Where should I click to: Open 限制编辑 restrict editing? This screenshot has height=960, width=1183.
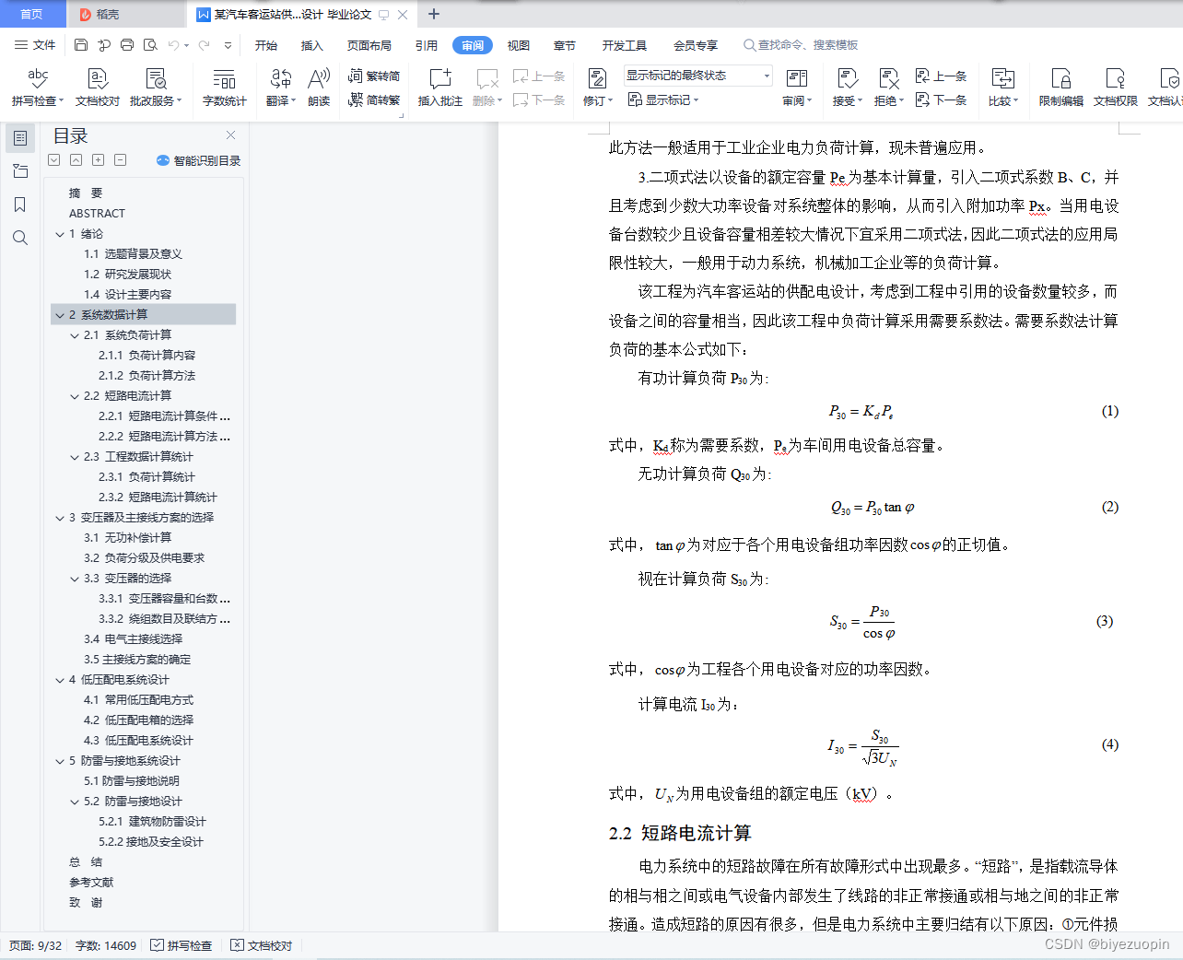pos(1060,88)
